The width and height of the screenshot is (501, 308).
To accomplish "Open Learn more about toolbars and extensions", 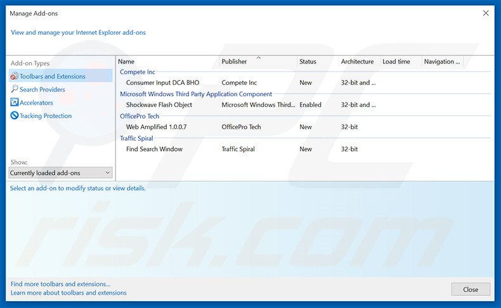I will (68, 292).
